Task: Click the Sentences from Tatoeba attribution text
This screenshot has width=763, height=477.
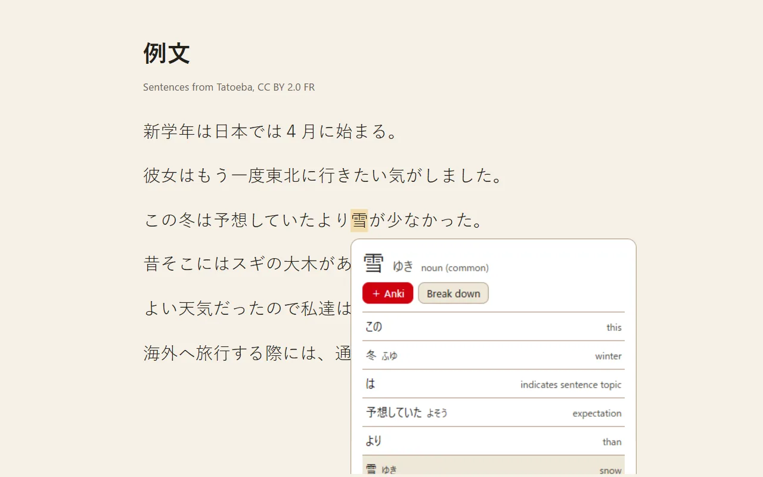Action: [x=229, y=87]
